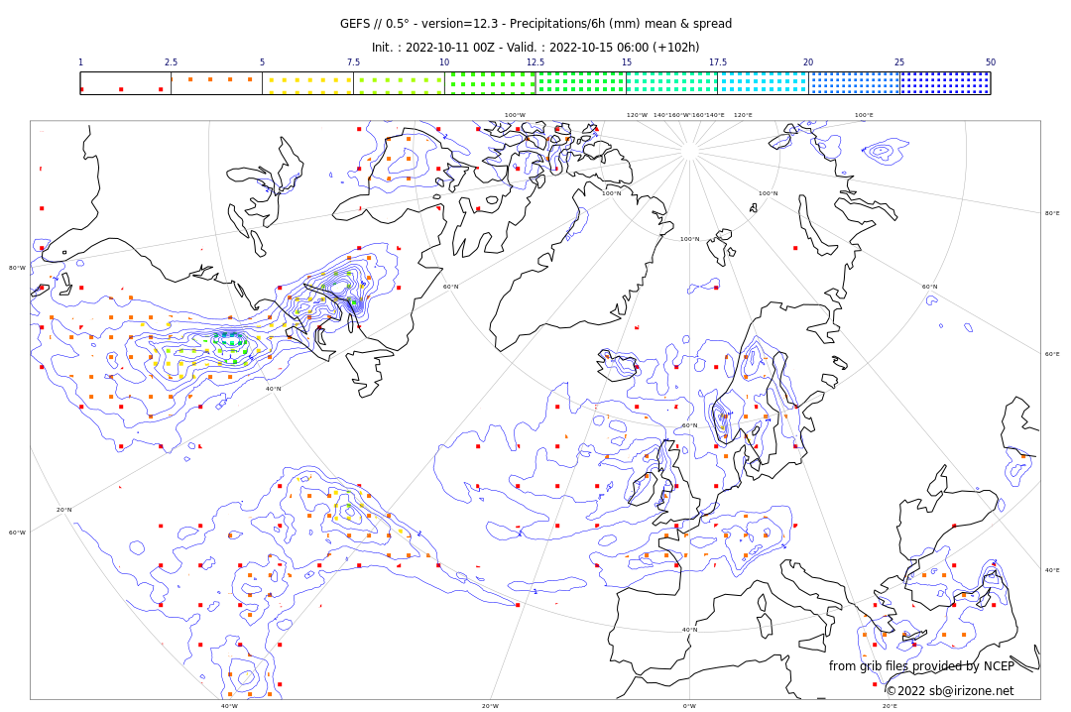The height and width of the screenshot is (712, 1071).
Task: Click the '100°W' longitude label above map
Action: [515, 115]
